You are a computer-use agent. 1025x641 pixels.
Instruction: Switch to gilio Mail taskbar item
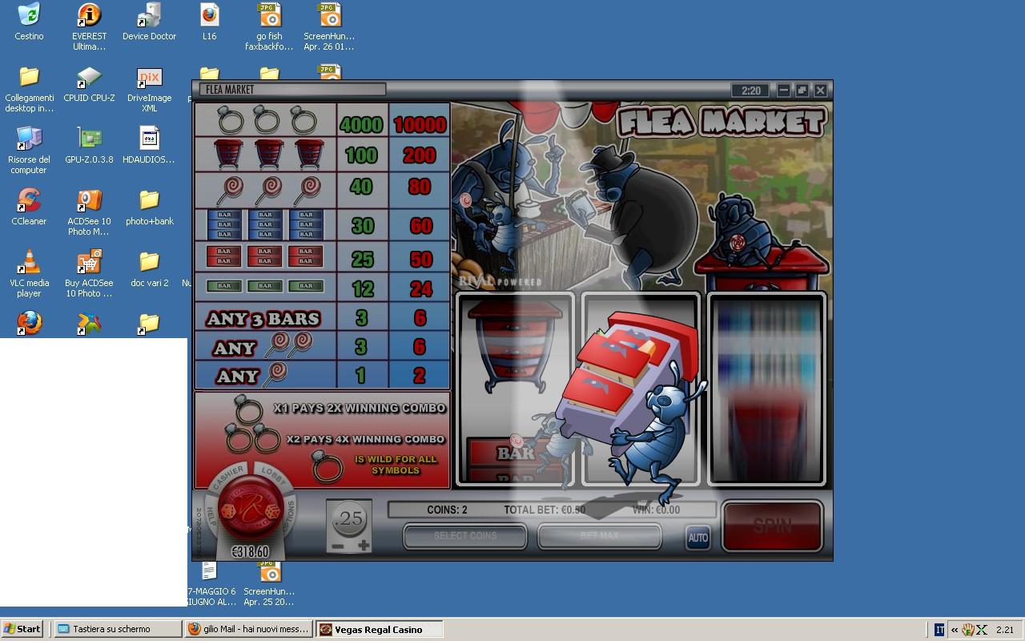[247, 629]
